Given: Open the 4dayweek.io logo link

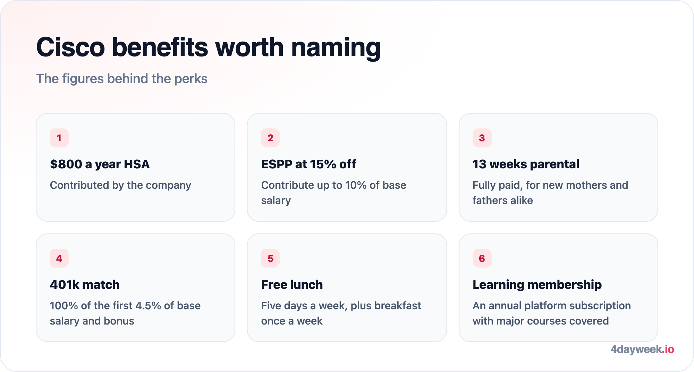Looking at the screenshot, I should coord(642,349).
